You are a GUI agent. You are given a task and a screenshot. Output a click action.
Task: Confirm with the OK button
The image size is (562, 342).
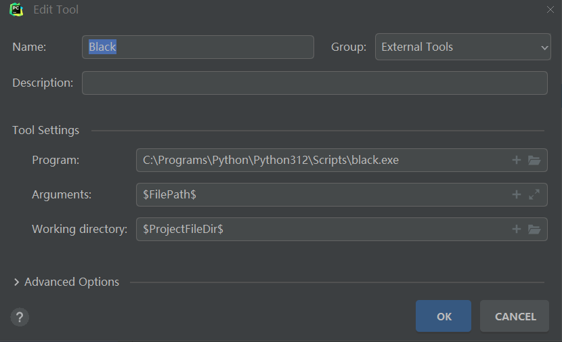[444, 316]
